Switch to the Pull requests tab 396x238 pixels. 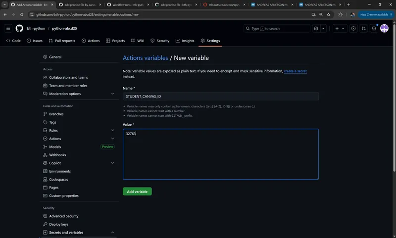point(62,41)
